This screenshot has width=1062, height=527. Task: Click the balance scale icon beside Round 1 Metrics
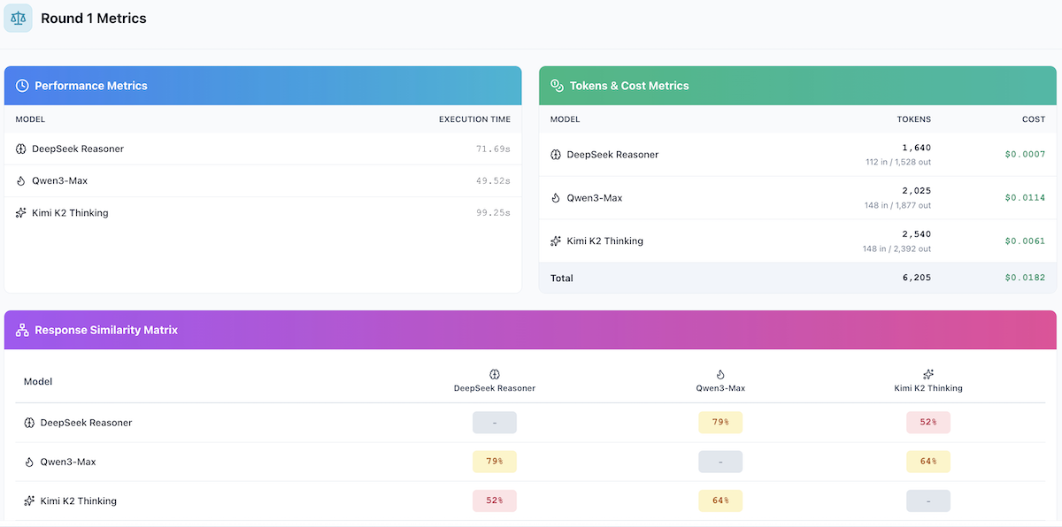pyautogui.click(x=18, y=19)
